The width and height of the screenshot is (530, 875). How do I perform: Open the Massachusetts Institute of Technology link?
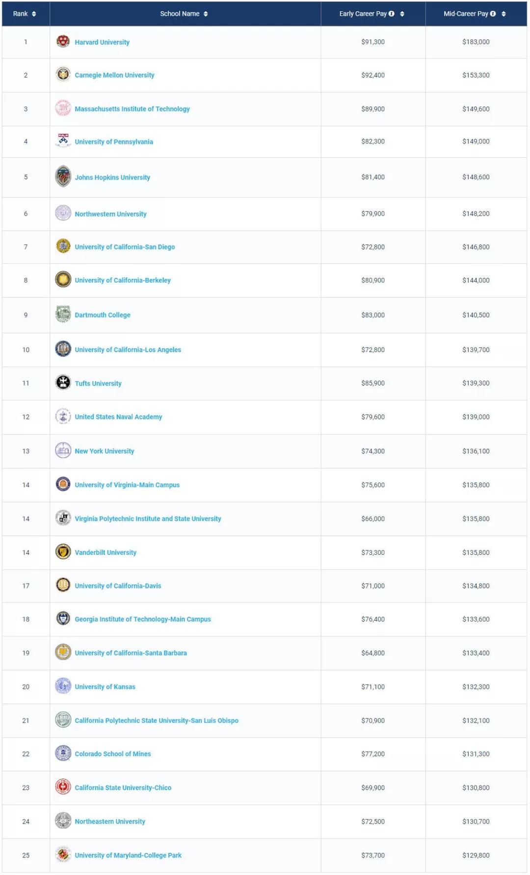pyautogui.click(x=132, y=109)
